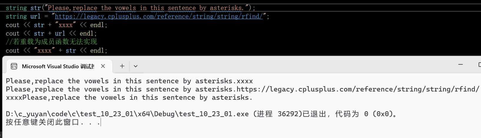The width and height of the screenshot is (481, 138).
Task: Close the Microsoft Visual Studio debug tab
Action: pos(103,66)
